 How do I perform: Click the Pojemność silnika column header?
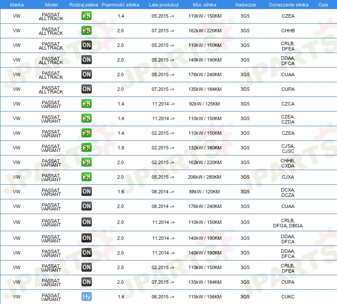[120, 5]
